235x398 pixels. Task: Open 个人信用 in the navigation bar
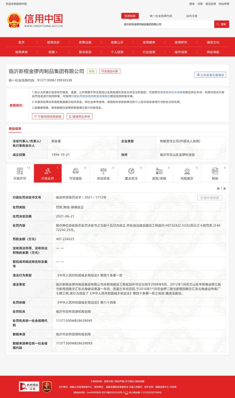point(117,52)
